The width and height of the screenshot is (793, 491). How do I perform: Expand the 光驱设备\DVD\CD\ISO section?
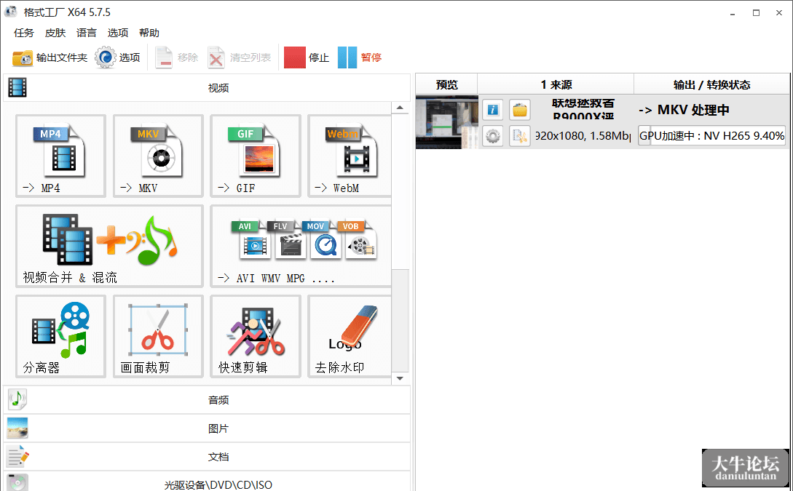(207, 482)
